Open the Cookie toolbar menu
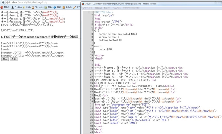The height and width of the screenshot is (134, 222). (x=17, y=7)
